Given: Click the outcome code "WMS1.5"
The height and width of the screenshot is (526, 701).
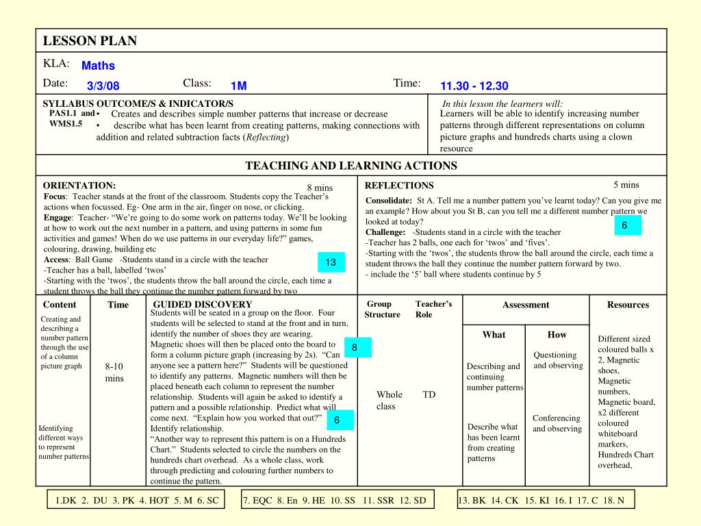Looking at the screenshot, I should click(x=66, y=123).
